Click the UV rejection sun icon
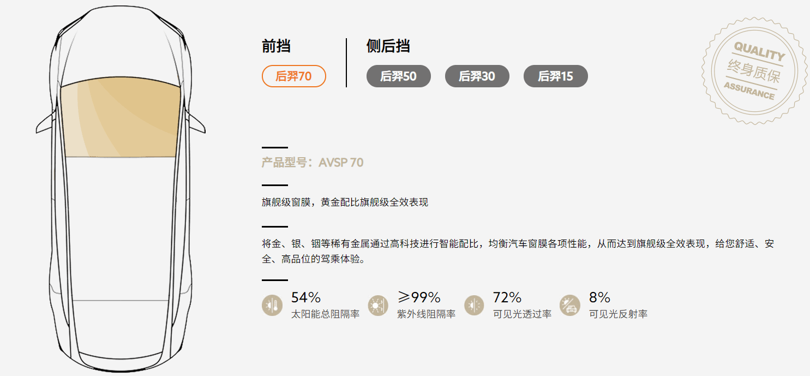810x376 pixels. tap(377, 306)
